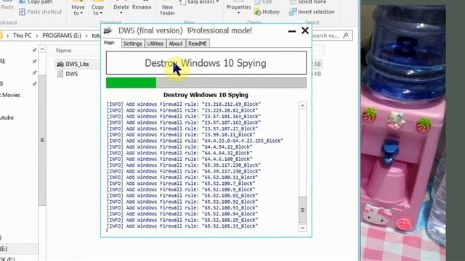Screen dimensions: 465x261
Task: Click the navigation pane scroll up arrow
Action: click(42, 49)
